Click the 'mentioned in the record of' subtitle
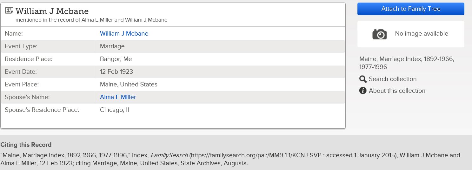Screen dimensions: 472x170 click(x=91, y=20)
